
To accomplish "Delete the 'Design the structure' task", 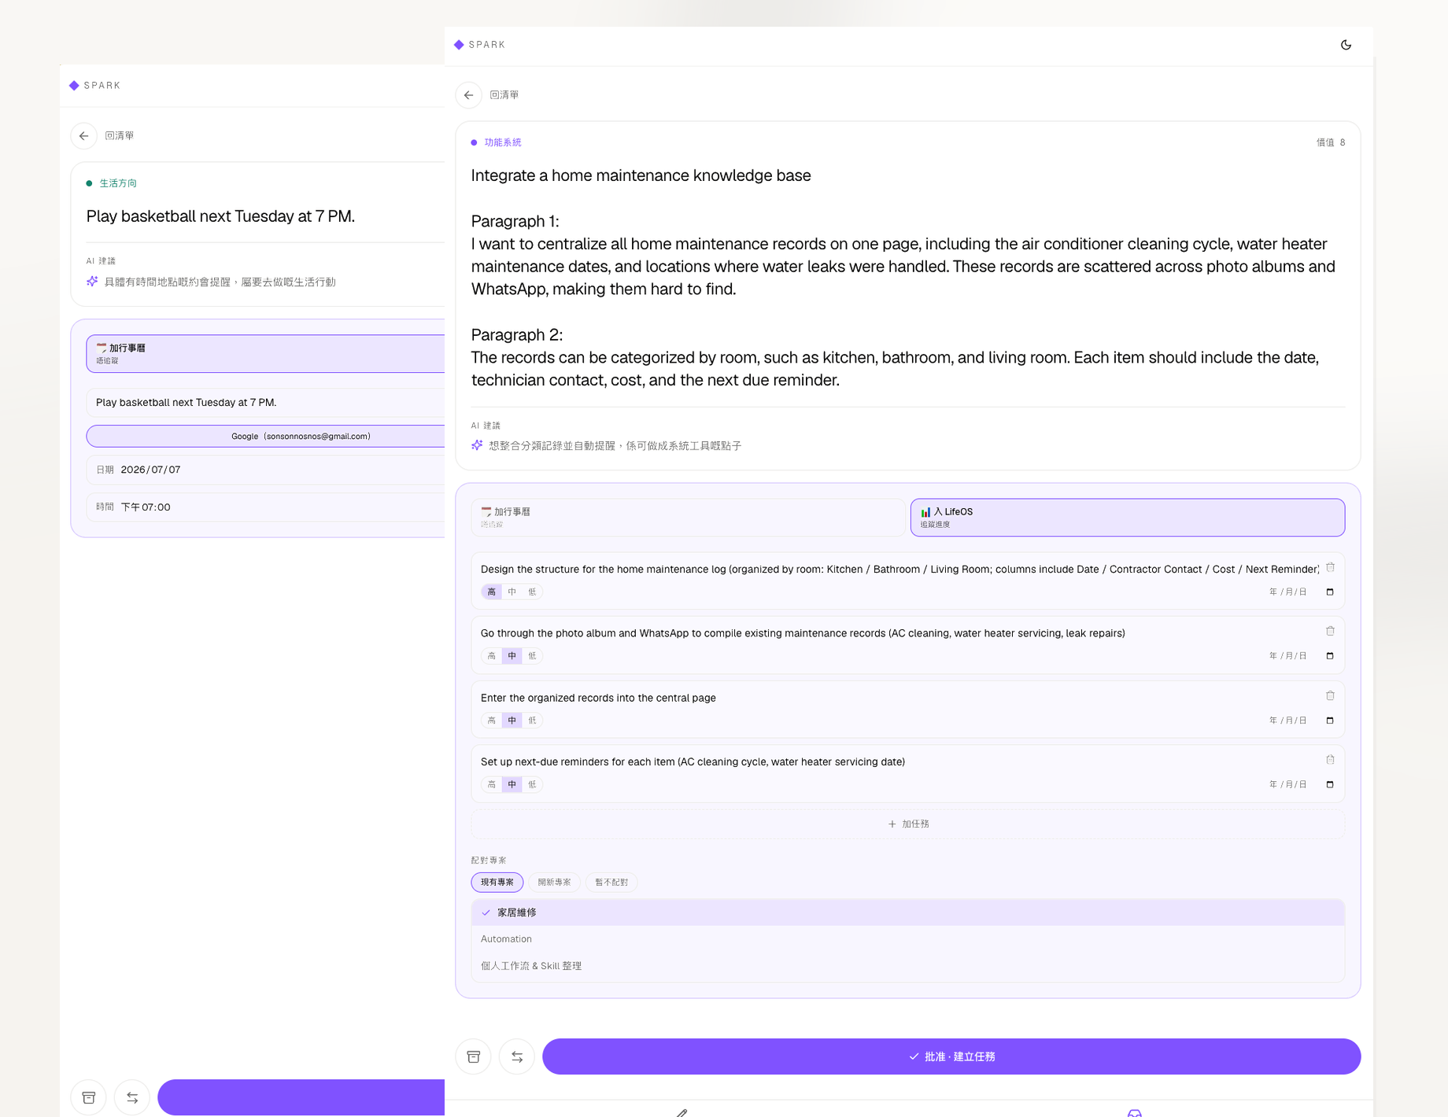I will 1330,567.
